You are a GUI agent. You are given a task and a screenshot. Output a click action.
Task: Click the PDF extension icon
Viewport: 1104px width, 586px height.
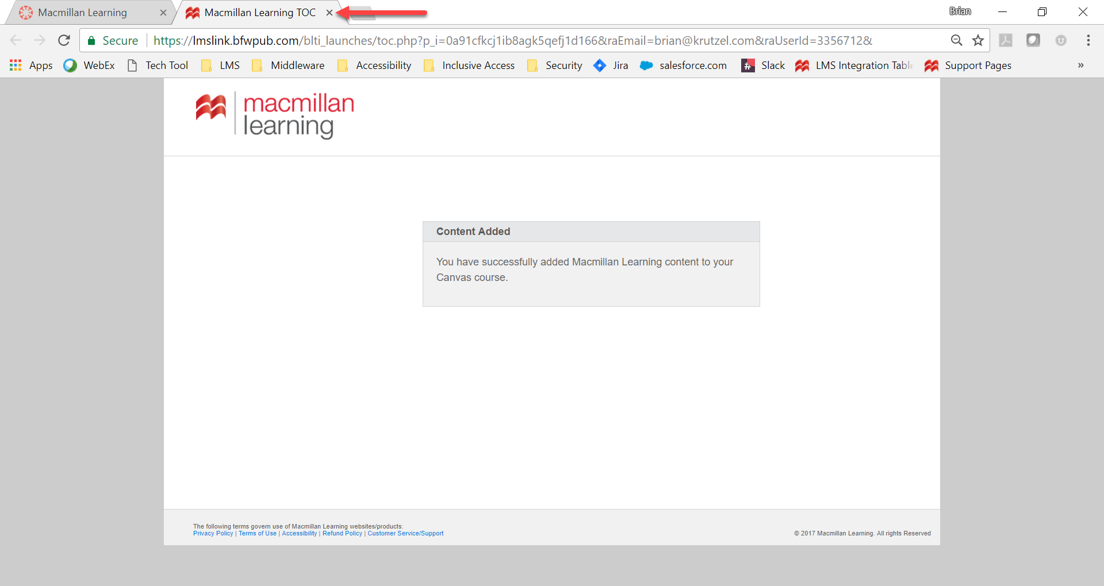coord(1006,40)
